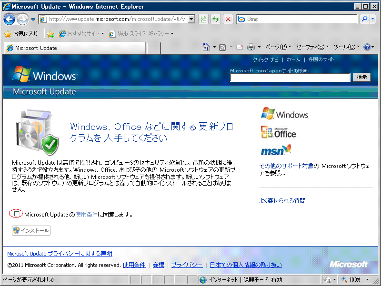Click the footer 商標 link
Screen dimensions: 381x286
(158, 265)
